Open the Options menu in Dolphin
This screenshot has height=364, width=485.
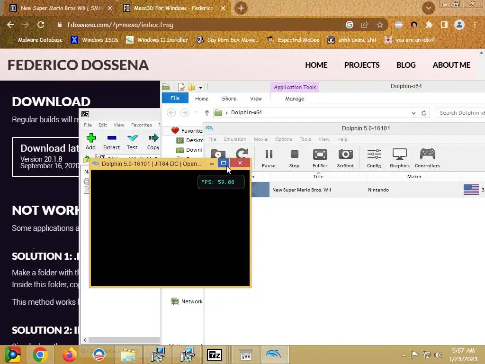coord(283,139)
